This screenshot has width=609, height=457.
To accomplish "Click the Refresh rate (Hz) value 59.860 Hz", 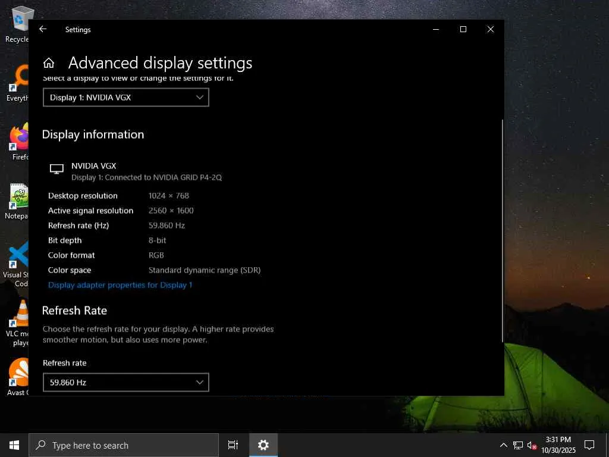I will pyautogui.click(x=167, y=226).
